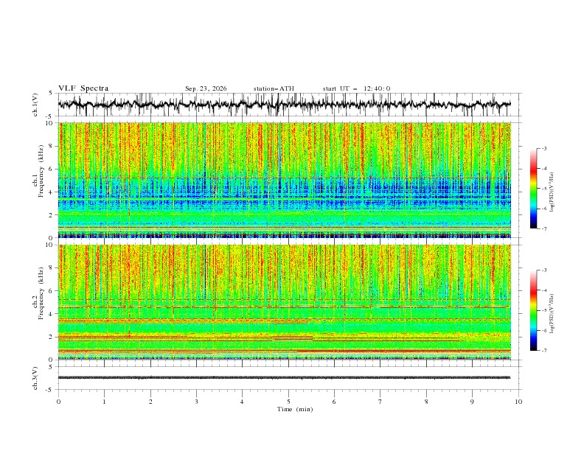Screen dimensions: 584x451
Task: Click the 5 minute tick on time axis
Action: (288, 402)
